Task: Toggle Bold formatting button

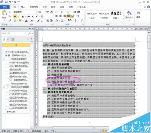Action: [15, 17]
